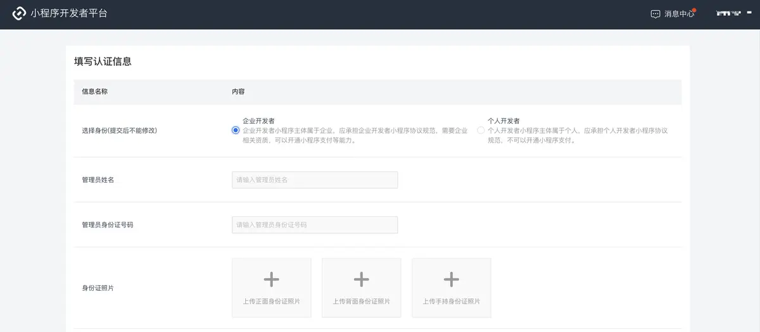
Task: Click plus icon to upload handheld ID photo
Action: click(451, 279)
